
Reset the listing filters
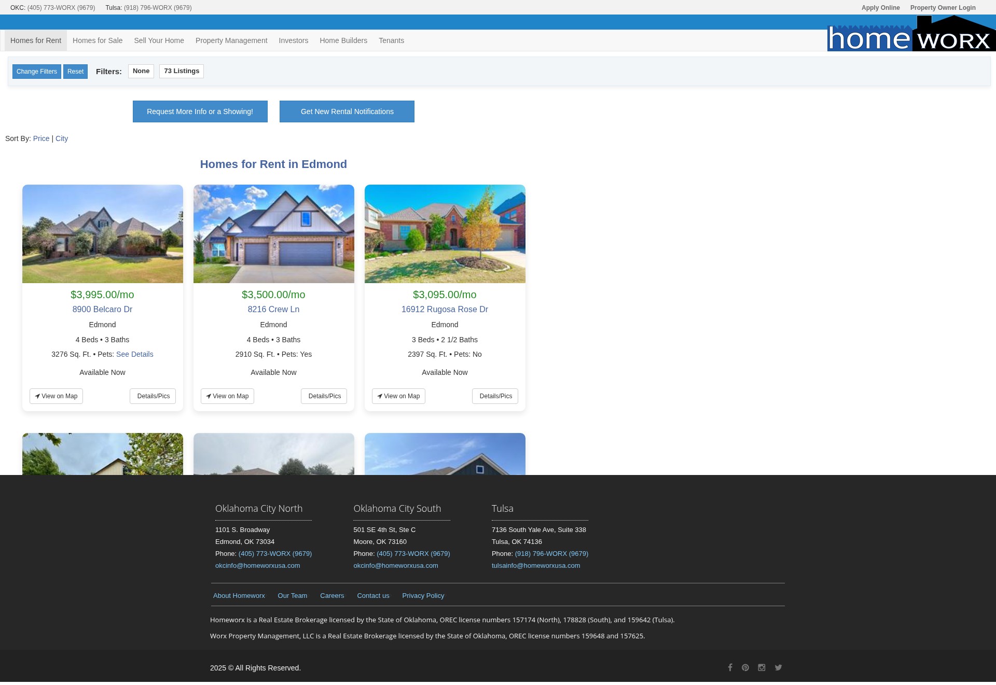pos(75,72)
